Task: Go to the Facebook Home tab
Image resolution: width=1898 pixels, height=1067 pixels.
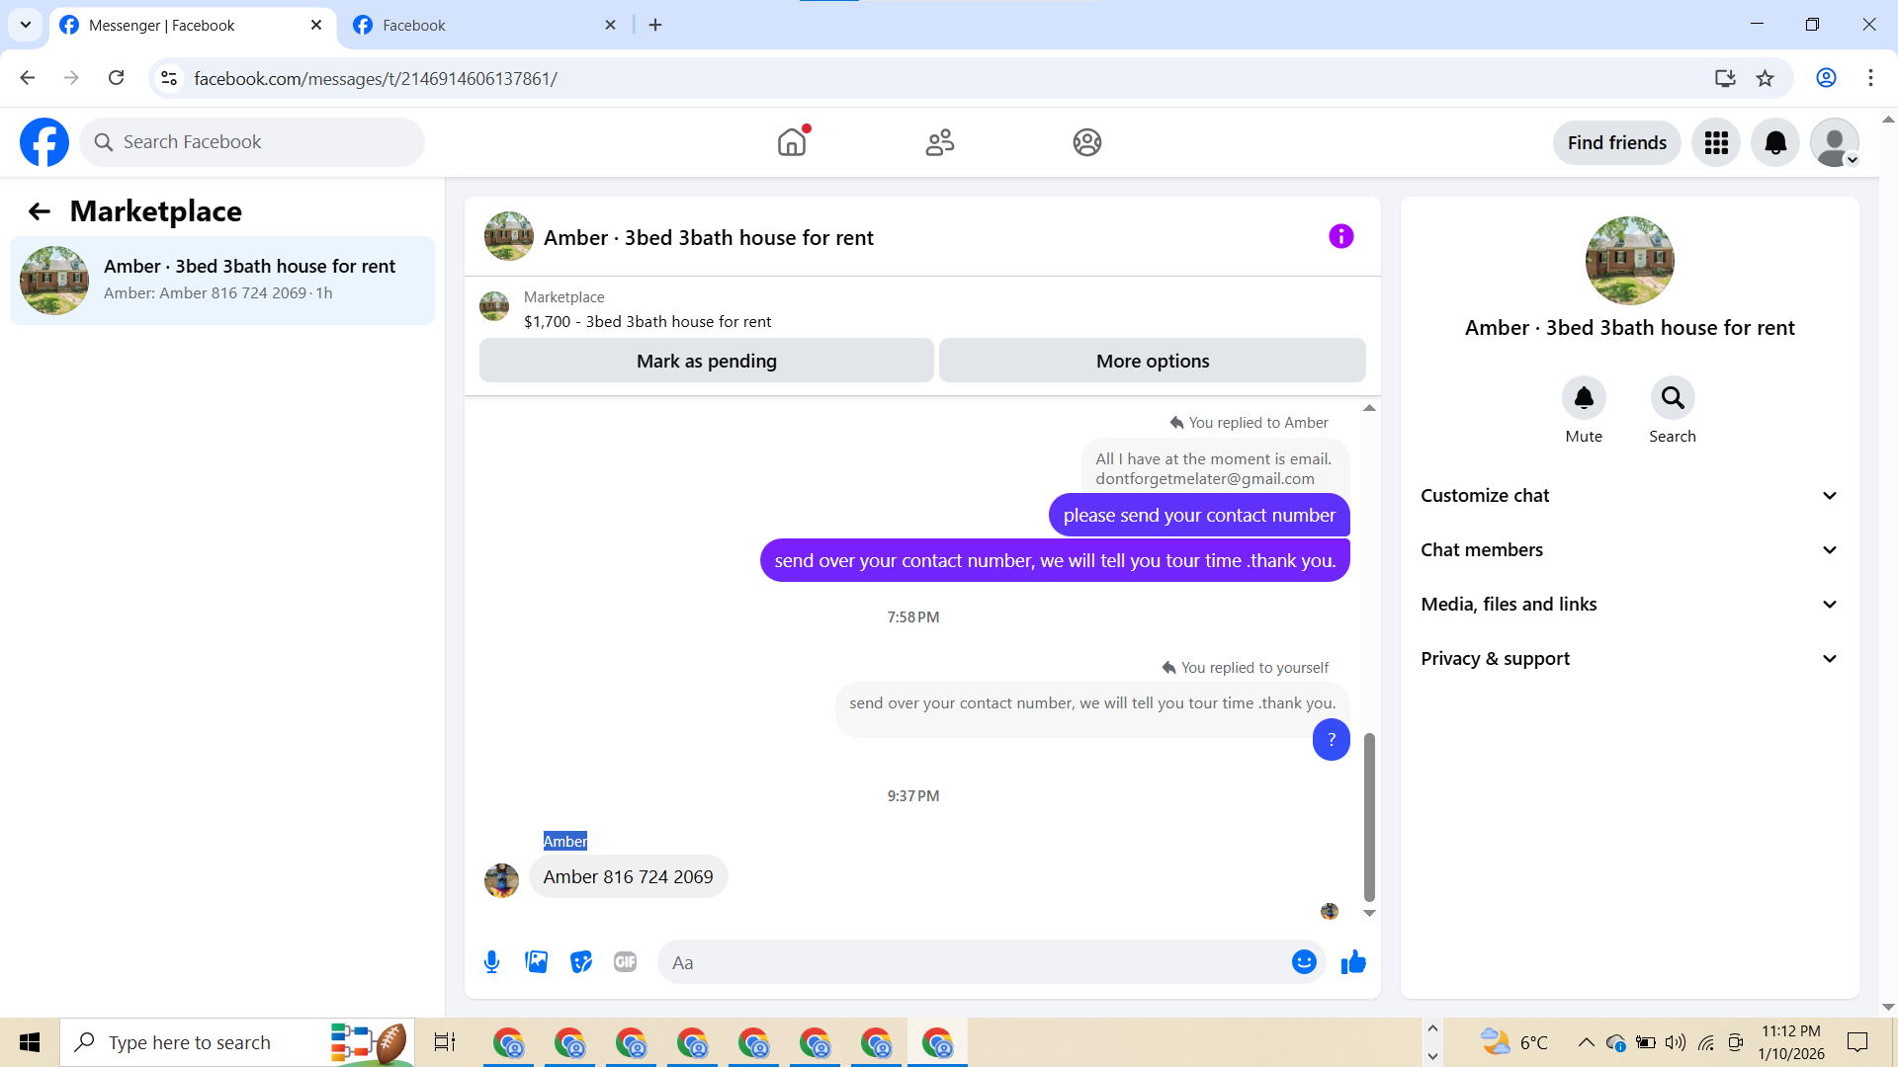Action: (x=792, y=143)
